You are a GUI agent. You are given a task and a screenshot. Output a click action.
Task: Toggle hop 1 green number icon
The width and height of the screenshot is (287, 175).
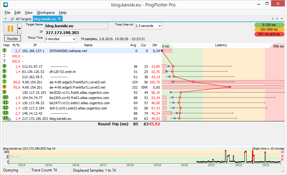(4, 51)
